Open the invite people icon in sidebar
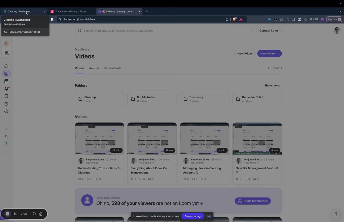Viewport: 344px width, 222px height. 6,53
